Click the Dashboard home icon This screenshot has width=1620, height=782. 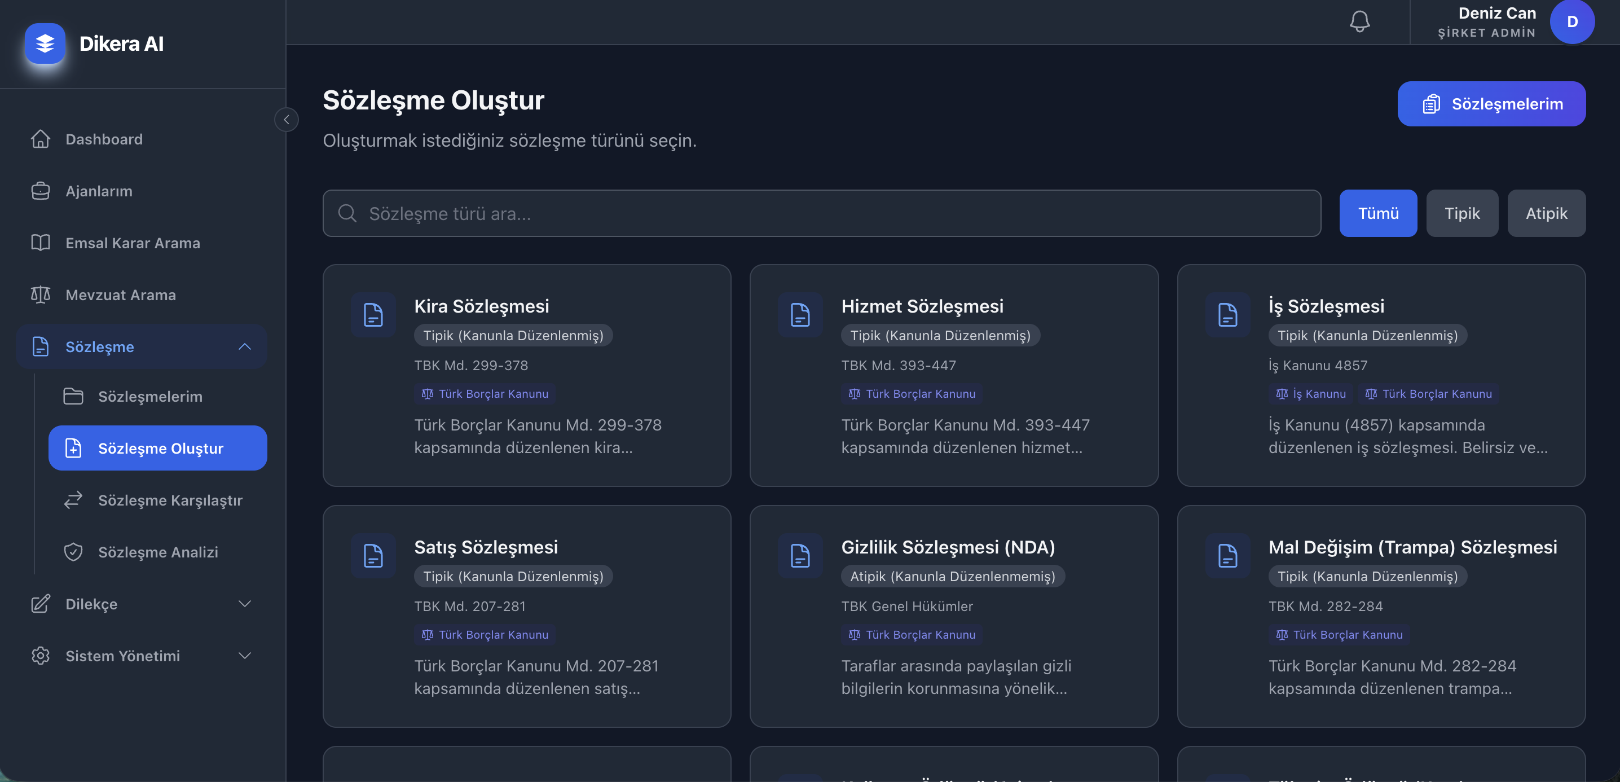[40, 139]
